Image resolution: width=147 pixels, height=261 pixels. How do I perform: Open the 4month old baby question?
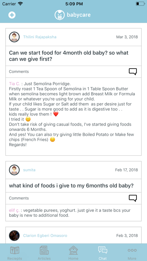pos(69,56)
